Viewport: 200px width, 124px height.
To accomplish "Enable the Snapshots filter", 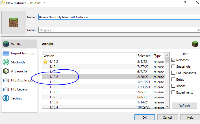I will click(x=173, y=67).
